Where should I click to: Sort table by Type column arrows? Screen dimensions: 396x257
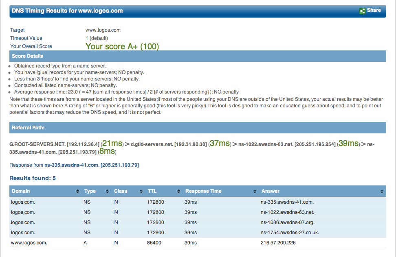[x=107, y=191]
